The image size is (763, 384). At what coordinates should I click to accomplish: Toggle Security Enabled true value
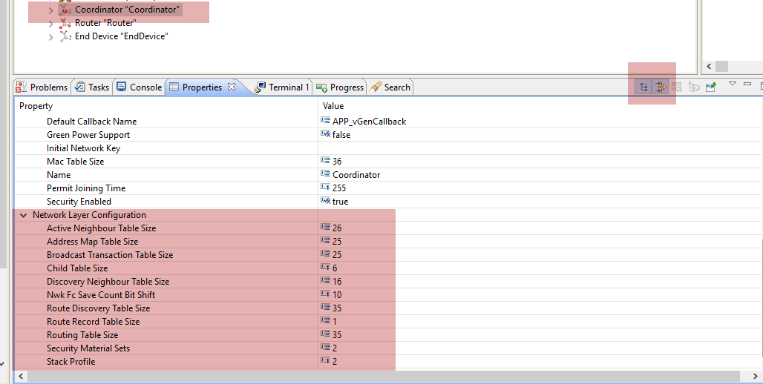340,202
